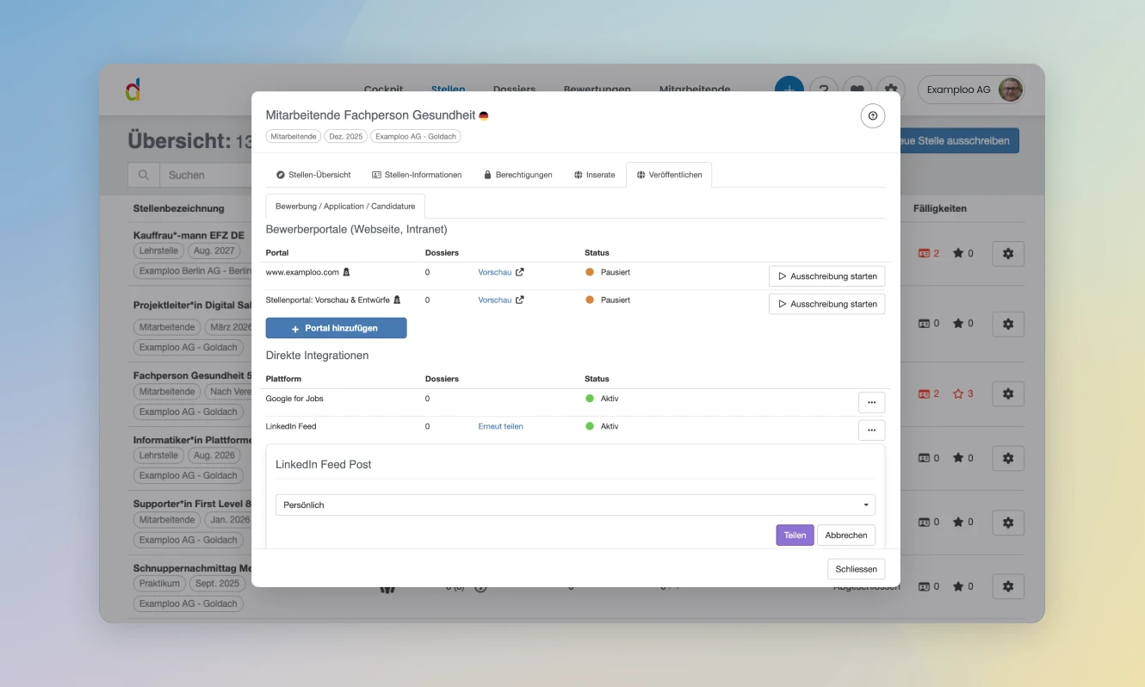Click the heart icon in the background top bar

[857, 90]
